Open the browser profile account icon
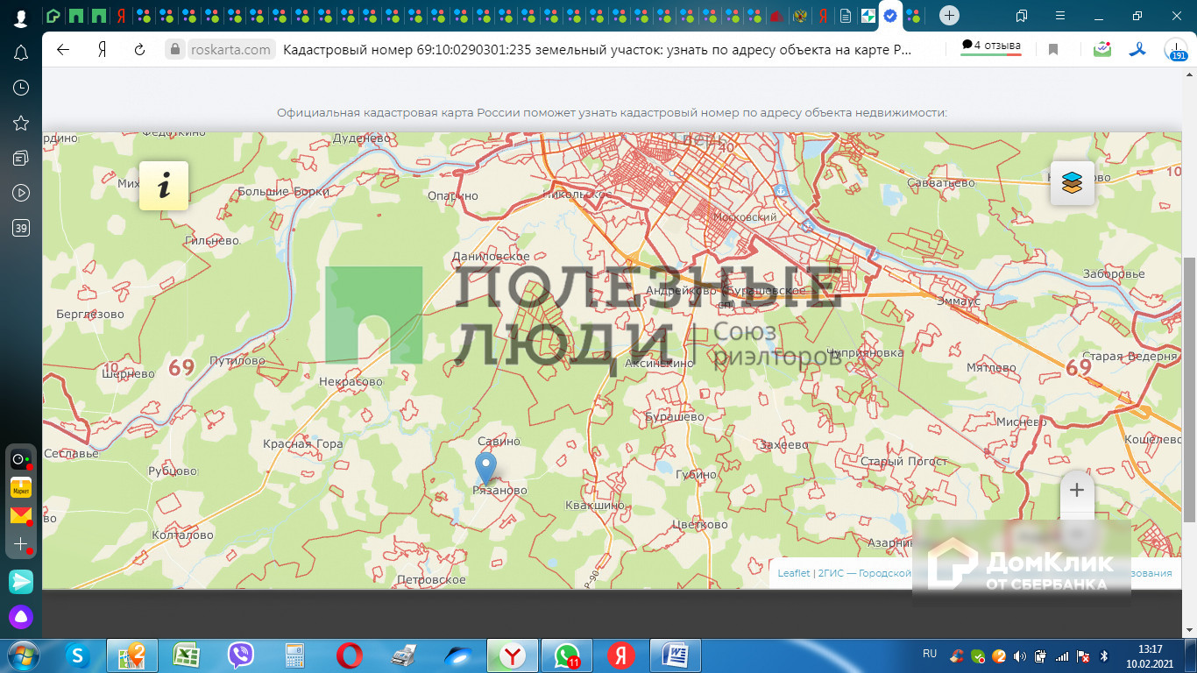The image size is (1197, 673). [21, 18]
